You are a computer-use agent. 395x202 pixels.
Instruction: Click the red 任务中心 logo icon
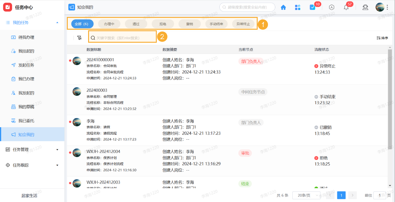click(8, 7)
